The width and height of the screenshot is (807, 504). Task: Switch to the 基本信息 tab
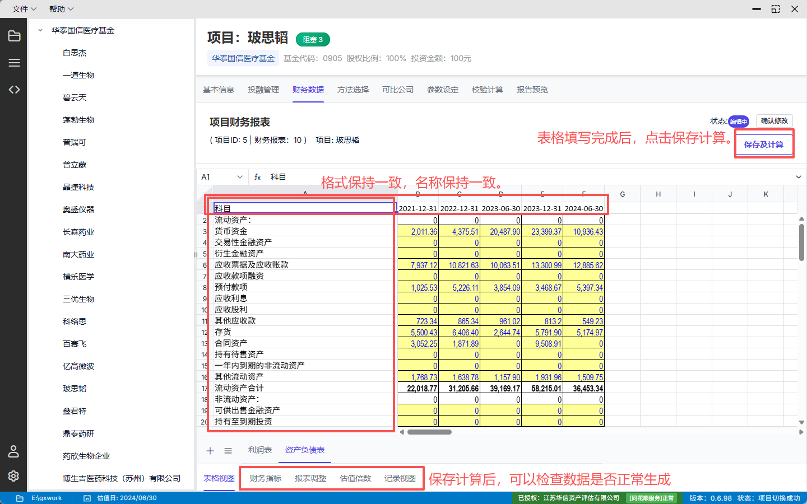[x=219, y=90]
